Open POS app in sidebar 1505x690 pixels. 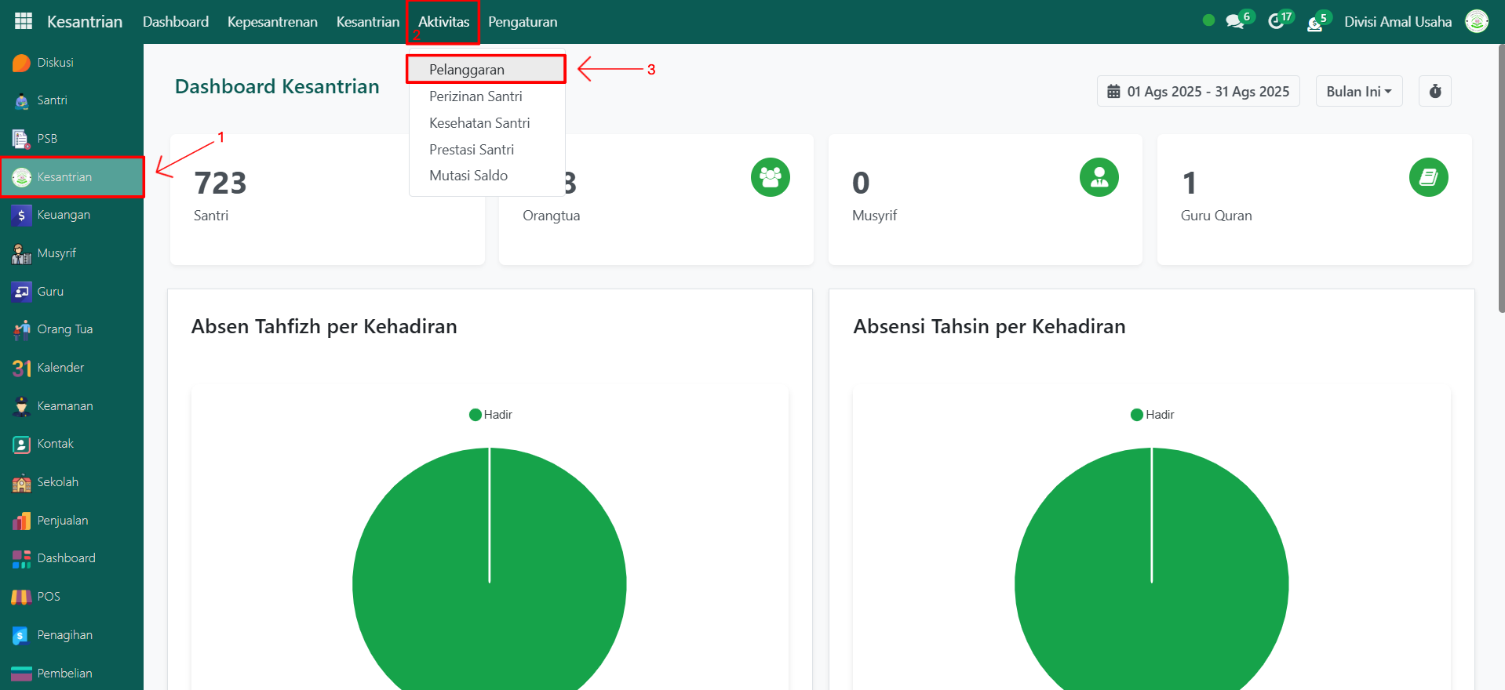pyautogui.click(x=48, y=597)
